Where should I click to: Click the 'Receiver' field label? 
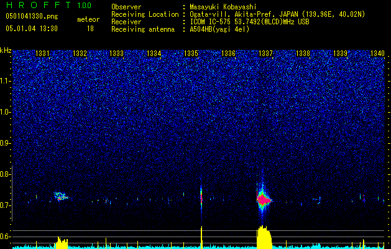126,22
